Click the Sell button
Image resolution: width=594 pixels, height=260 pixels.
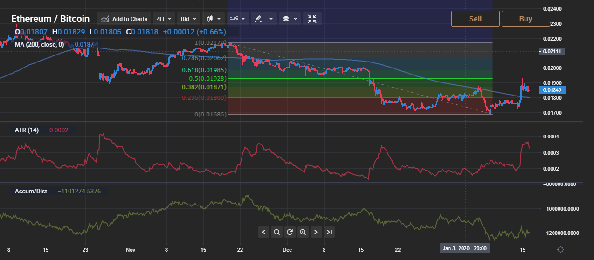[x=475, y=19]
